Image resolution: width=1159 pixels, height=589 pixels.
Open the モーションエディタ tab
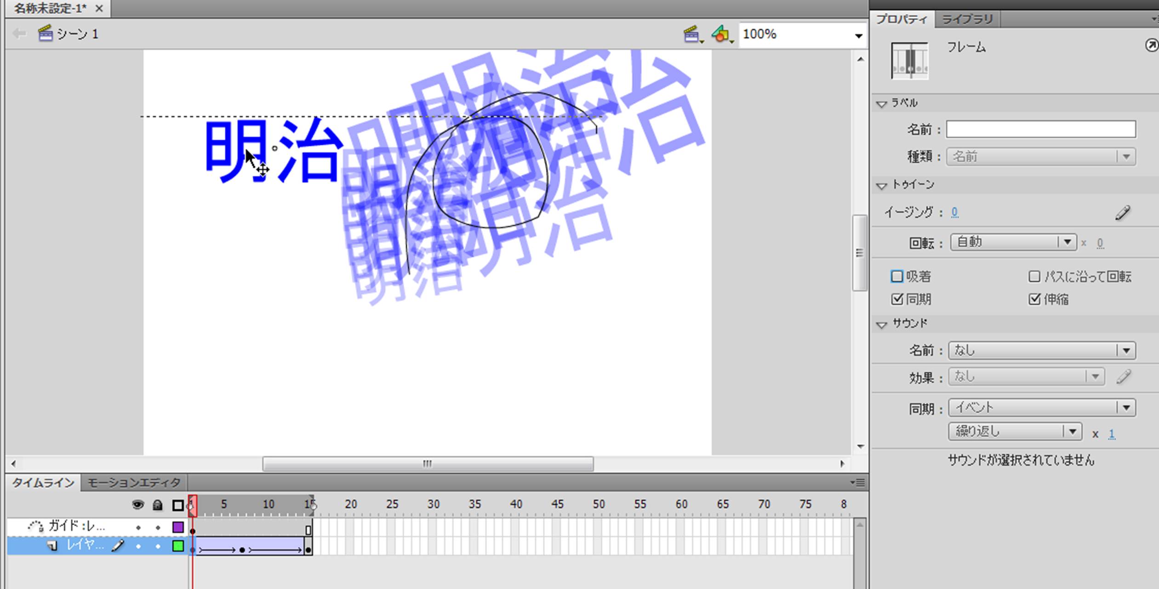(134, 483)
